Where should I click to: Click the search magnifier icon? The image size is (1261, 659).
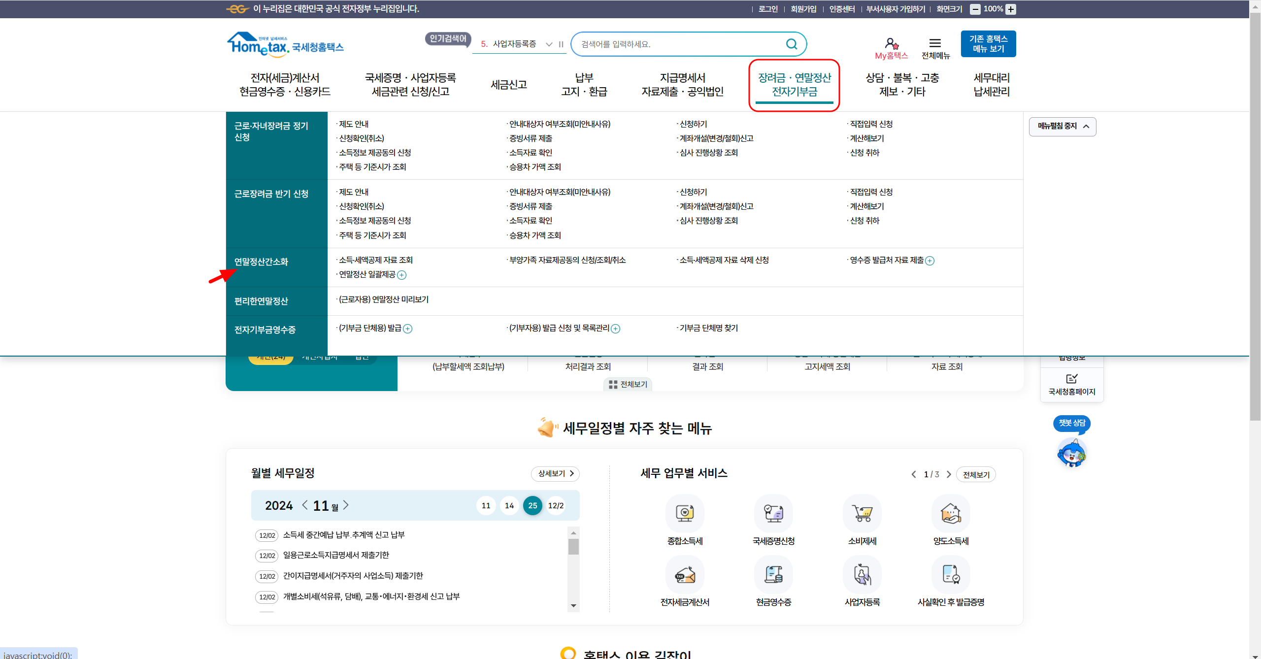click(x=791, y=44)
